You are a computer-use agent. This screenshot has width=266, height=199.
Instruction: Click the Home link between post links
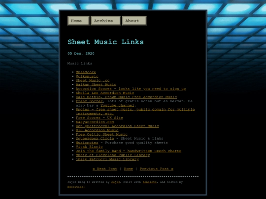pos(129,169)
